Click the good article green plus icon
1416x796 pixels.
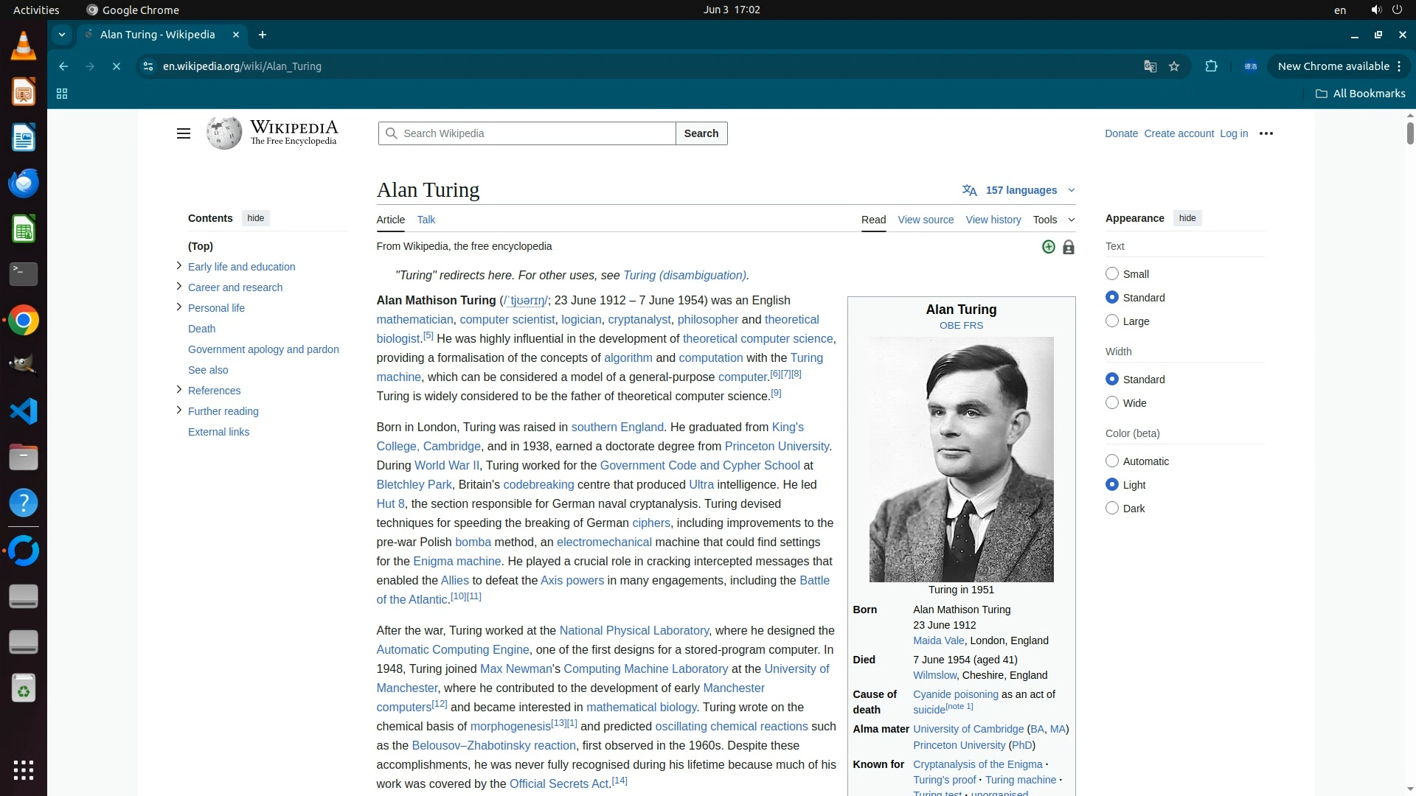[1048, 247]
